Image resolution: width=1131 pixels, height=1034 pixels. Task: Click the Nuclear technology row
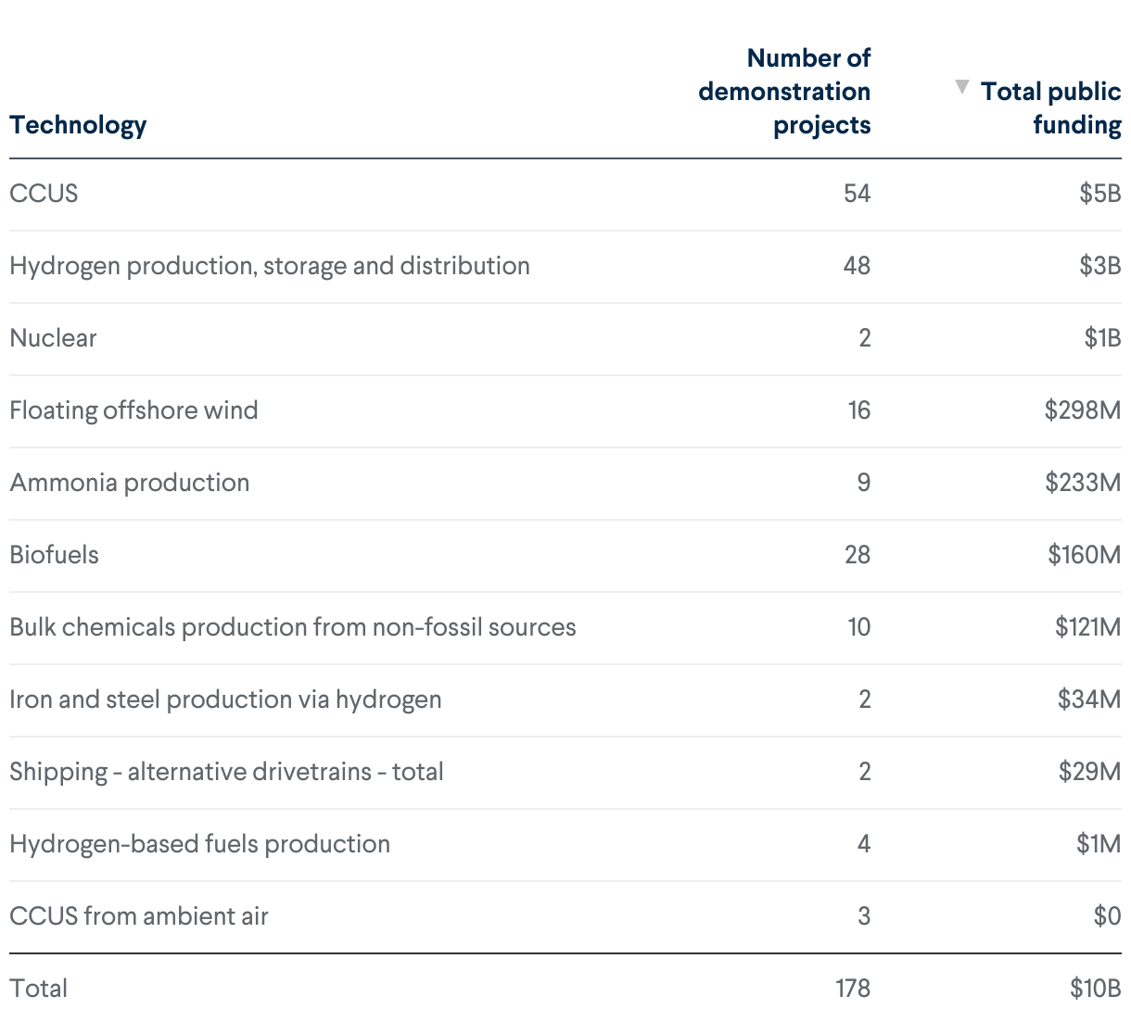click(53, 338)
